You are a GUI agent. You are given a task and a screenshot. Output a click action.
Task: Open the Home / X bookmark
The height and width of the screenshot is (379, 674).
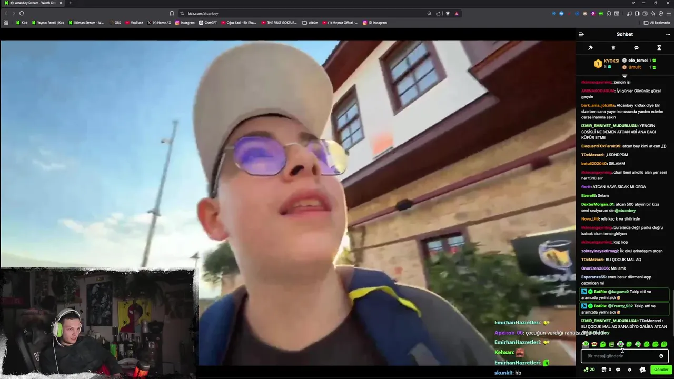point(159,23)
